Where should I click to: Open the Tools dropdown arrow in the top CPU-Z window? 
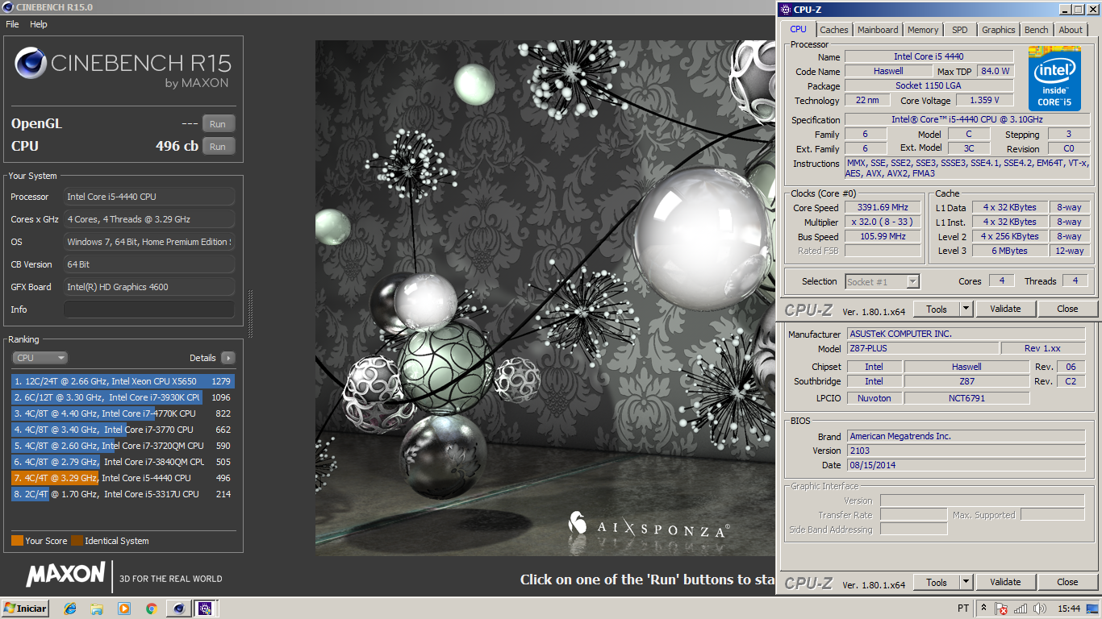click(966, 309)
